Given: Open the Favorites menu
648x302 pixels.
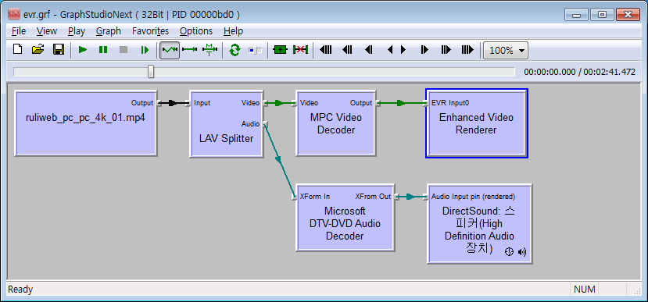Looking at the screenshot, I should tap(150, 31).
